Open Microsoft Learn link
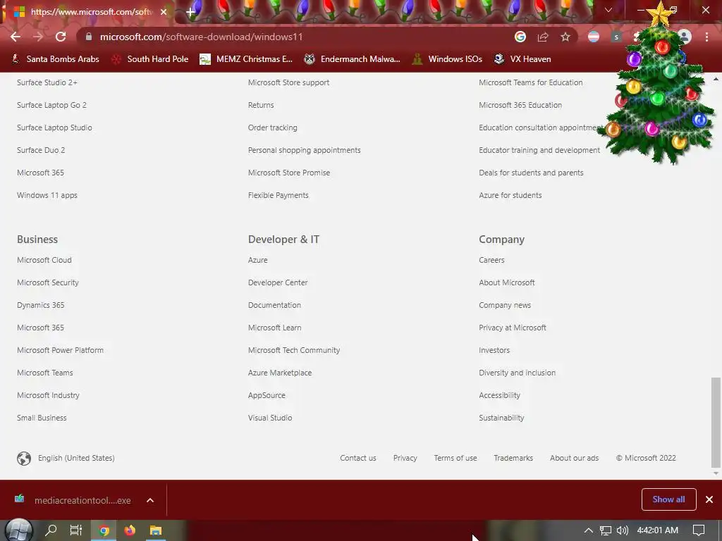 (274, 328)
